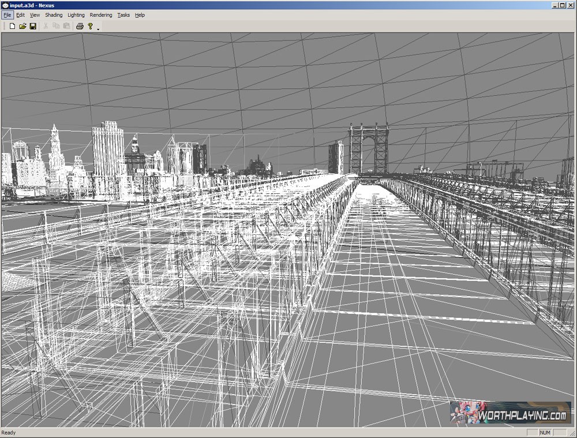The image size is (577, 438).
Task: Open the Lighting menu
Action: pyautogui.click(x=76, y=15)
